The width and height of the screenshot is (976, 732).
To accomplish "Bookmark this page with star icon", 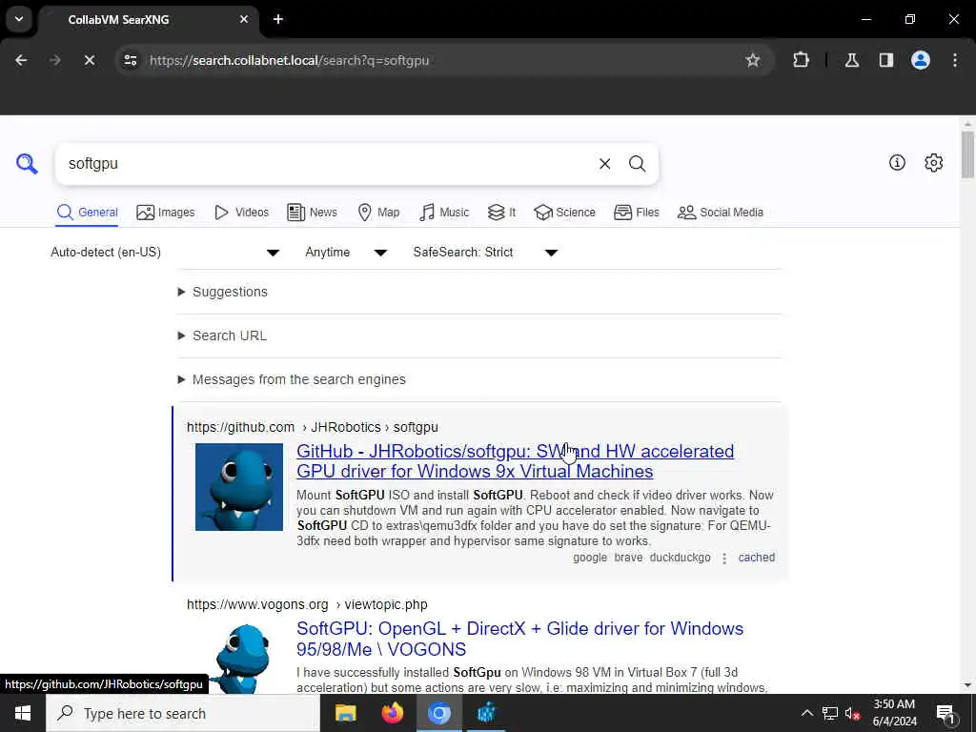I will [753, 60].
